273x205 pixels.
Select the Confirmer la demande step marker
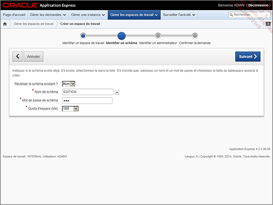195,36
